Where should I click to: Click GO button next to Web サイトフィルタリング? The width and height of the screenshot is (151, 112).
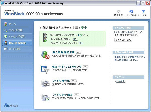[85, 67]
